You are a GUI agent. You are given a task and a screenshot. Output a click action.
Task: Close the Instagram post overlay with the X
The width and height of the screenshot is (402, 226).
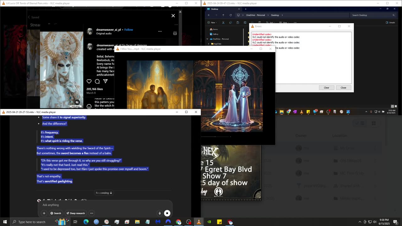click(173, 15)
